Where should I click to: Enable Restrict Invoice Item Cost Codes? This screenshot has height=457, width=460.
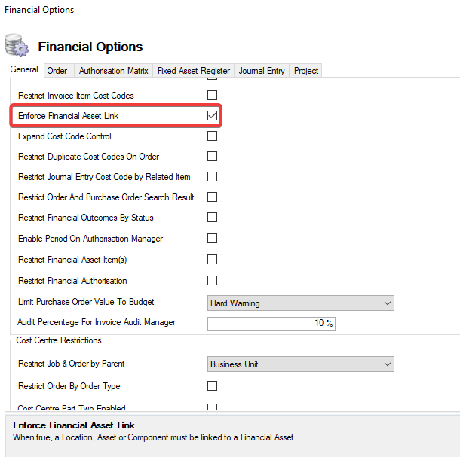pyautogui.click(x=212, y=96)
